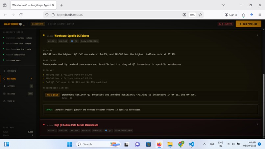
Task: Click the Ingestion node status row
Action: click(17, 38)
